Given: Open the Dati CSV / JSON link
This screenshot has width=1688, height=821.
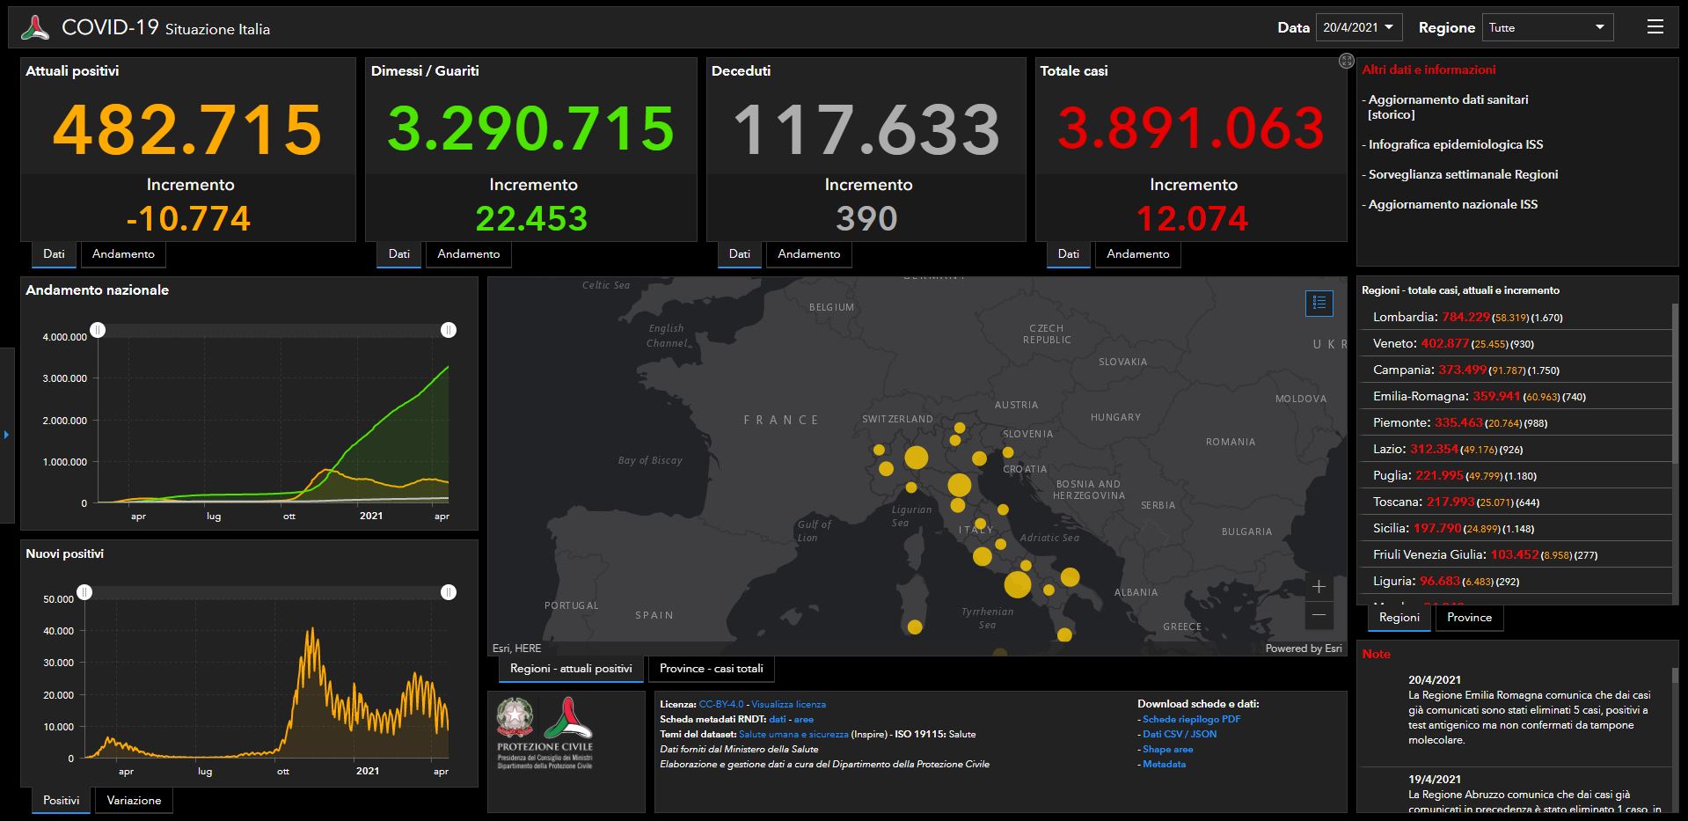Looking at the screenshot, I should click(x=1179, y=734).
